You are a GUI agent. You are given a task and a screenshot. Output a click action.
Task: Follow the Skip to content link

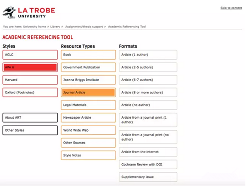[231, 8]
